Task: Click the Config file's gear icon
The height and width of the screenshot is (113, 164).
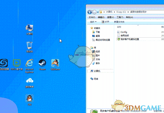Action: [x=118, y=32]
